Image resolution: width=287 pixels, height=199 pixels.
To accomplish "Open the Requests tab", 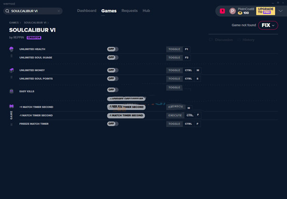I will coord(129,11).
